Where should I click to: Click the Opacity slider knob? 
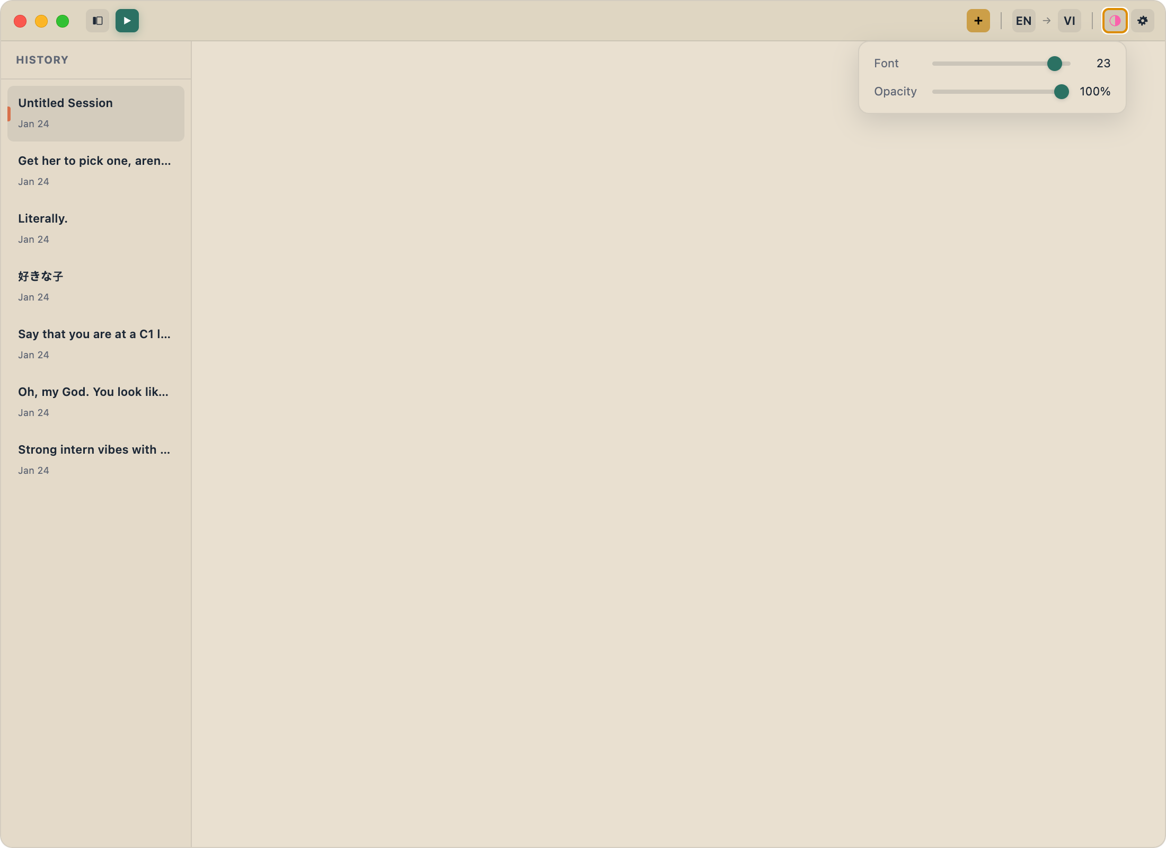1061,92
